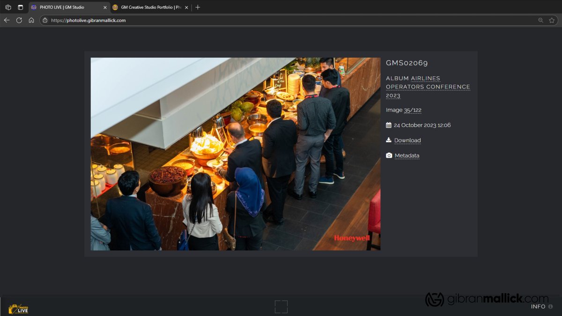Toggle the INFO panel at the bottom right

(x=541, y=307)
